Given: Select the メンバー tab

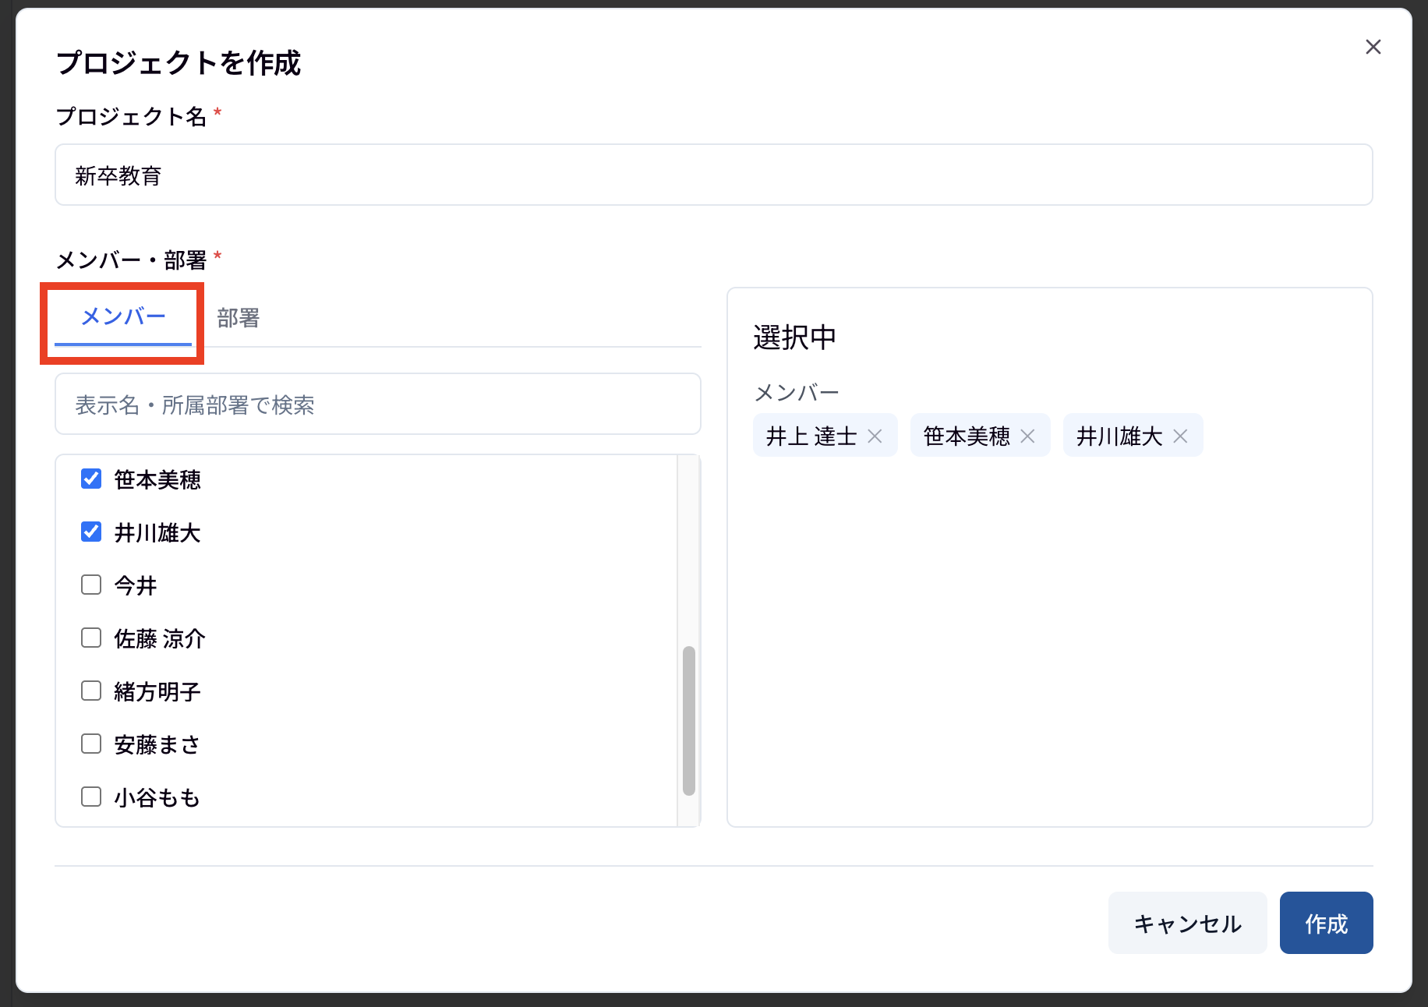Looking at the screenshot, I should coord(122,317).
